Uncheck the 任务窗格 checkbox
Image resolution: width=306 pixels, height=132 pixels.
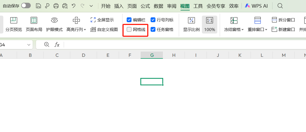tap(153, 29)
